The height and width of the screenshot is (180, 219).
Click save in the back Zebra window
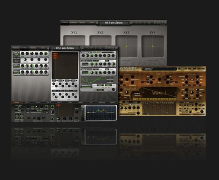point(91,23)
